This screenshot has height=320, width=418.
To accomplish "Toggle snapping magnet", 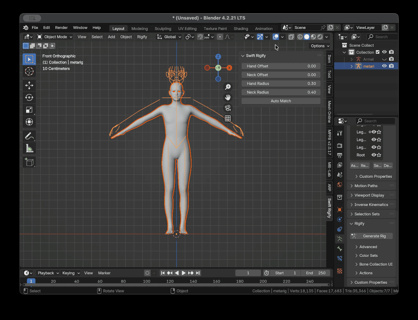I will pyautogui.click(x=200, y=37).
